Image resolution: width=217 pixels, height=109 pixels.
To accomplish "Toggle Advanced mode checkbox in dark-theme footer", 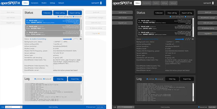I will tap(199, 107).
